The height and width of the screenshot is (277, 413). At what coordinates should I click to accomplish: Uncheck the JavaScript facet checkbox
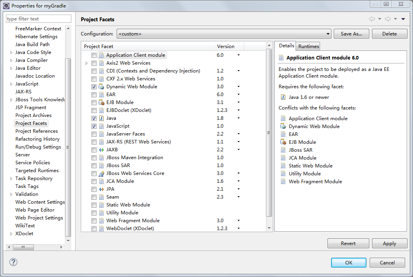tap(94, 126)
